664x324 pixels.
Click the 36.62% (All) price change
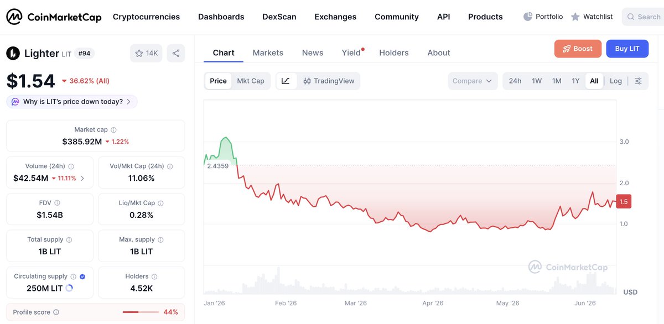coord(86,81)
